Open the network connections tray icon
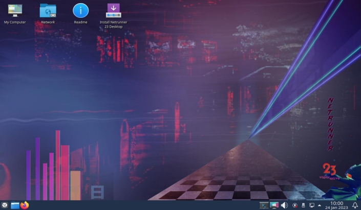Screen dimensions: 361x210 point(312,205)
